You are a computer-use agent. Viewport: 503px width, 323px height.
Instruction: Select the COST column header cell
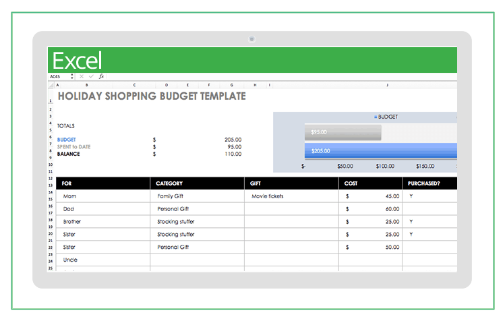[370, 183]
